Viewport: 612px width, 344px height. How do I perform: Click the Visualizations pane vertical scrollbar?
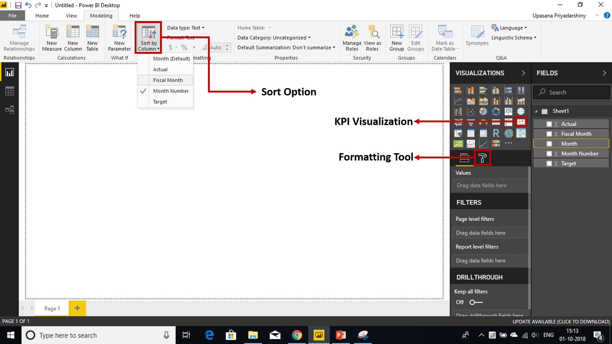point(529,239)
